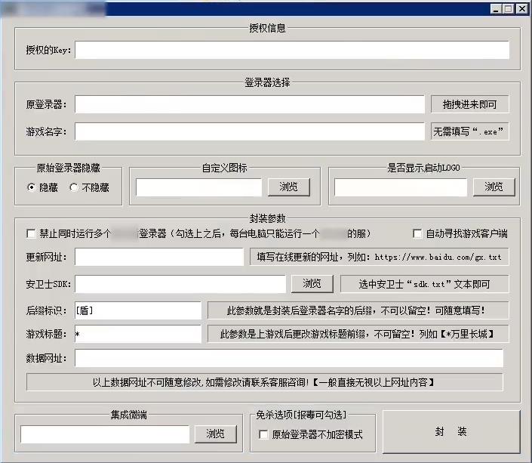Click the 游戏标题 input field
Screen dimensions: 532x463
click(137, 334)
